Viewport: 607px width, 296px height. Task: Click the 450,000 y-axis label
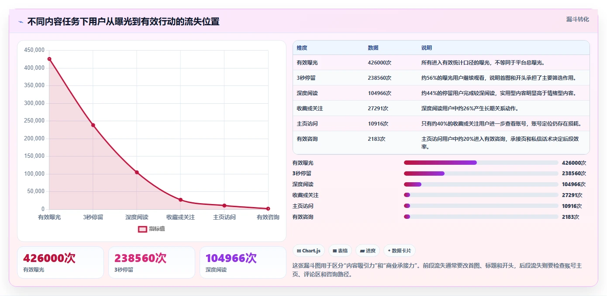34,50
